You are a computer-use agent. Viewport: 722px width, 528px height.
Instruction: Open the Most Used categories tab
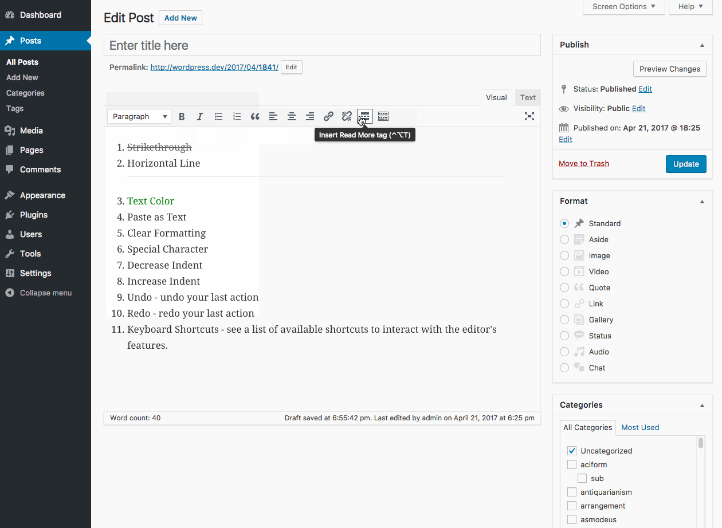pyautogui.click(x=640, y=427)
